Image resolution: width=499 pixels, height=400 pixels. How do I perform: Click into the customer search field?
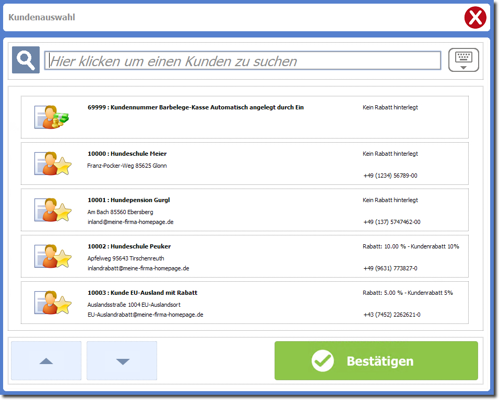click(243, 61)
